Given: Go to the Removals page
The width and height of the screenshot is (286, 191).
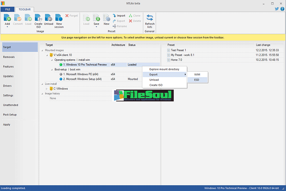Looking at the screenshot, I should 9,57.
